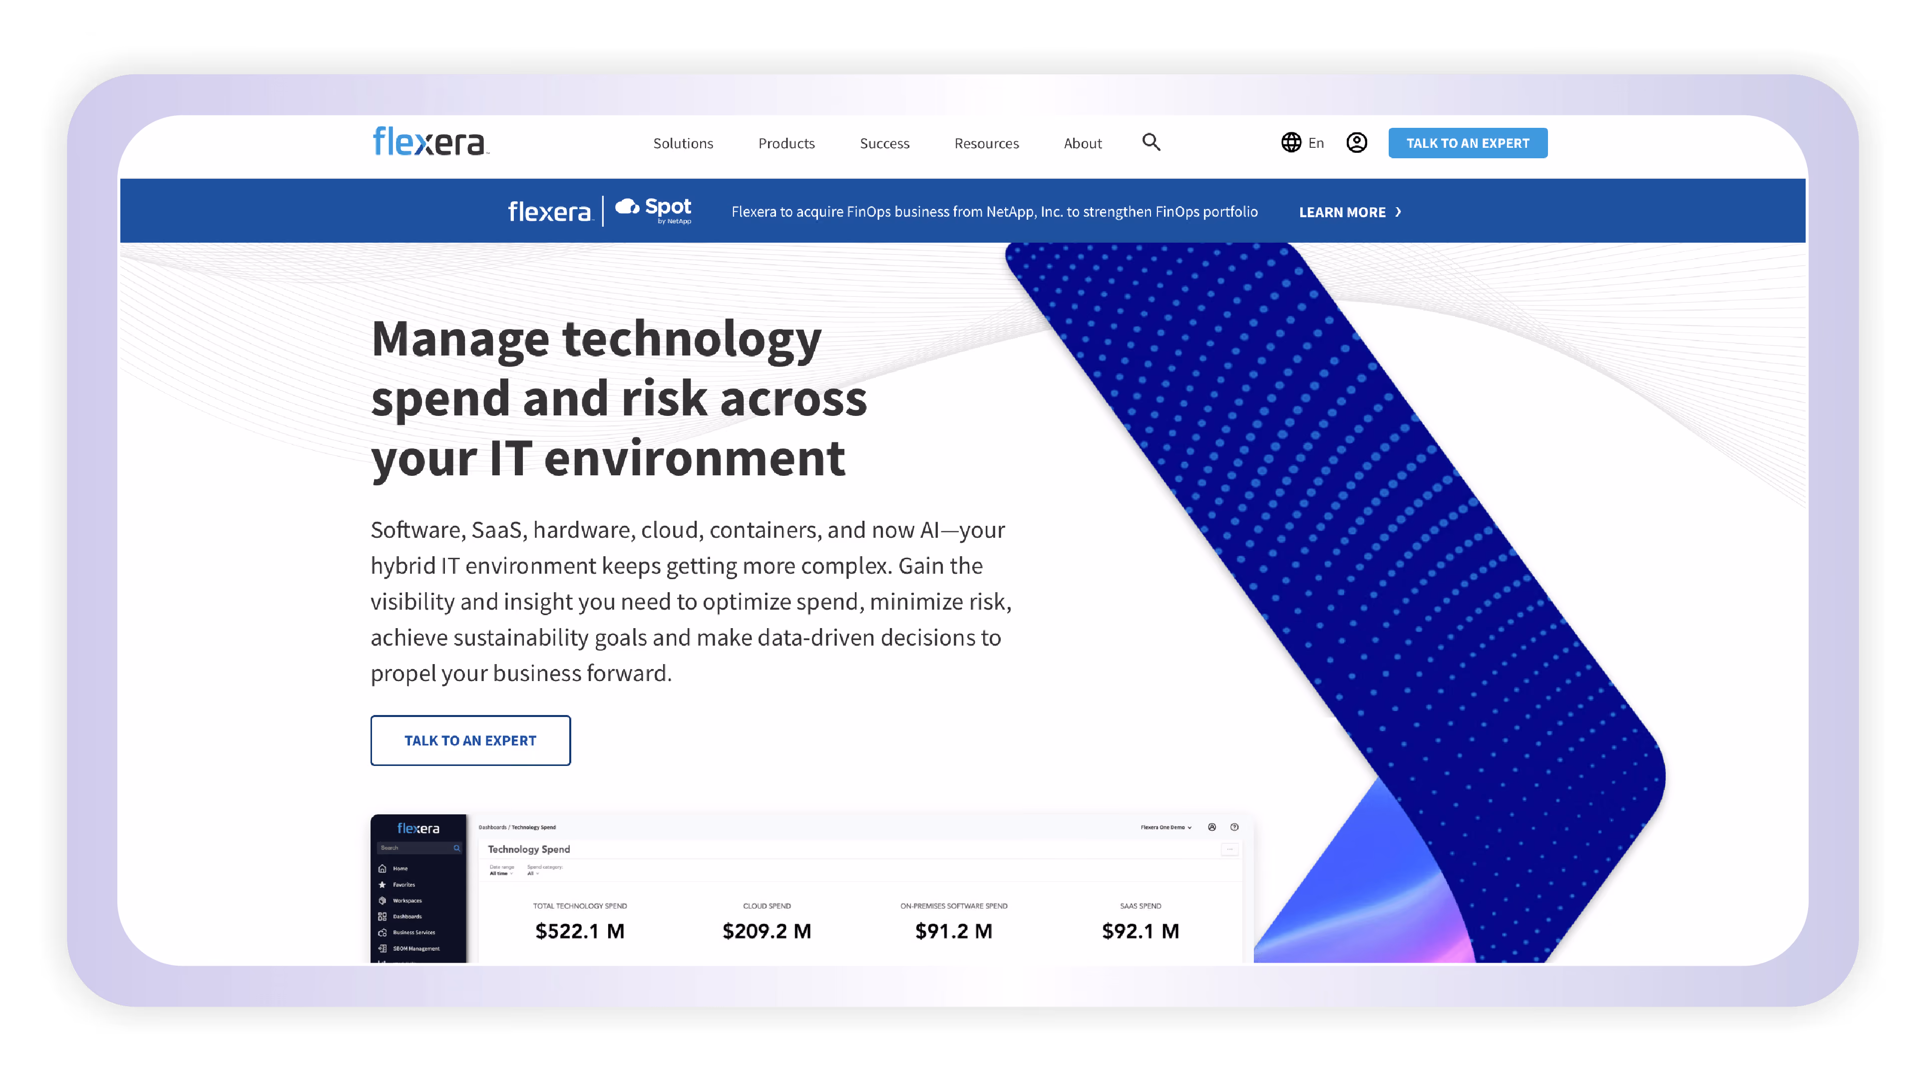Image resolution: width=1918 pixels, height=1079 pixels.
Task: Click the blue Talk to an Expert header button
Action: coord(1468,143)
